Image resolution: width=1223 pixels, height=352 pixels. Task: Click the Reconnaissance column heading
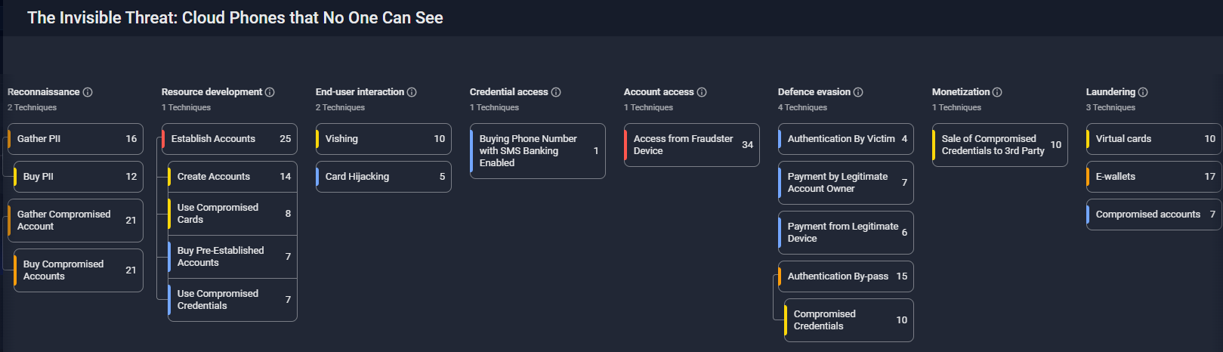click(x=43, y=92)
